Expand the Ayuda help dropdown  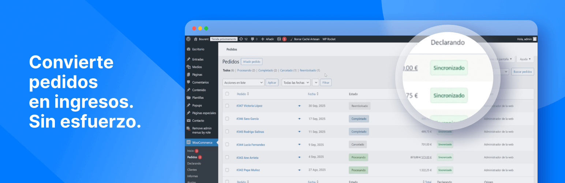pyautogui.click(x=525, y=59)
